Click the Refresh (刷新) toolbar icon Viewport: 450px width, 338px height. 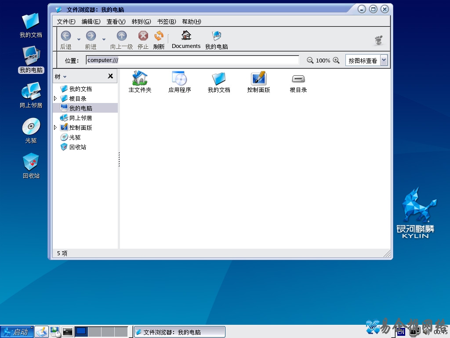coord(159,36)
